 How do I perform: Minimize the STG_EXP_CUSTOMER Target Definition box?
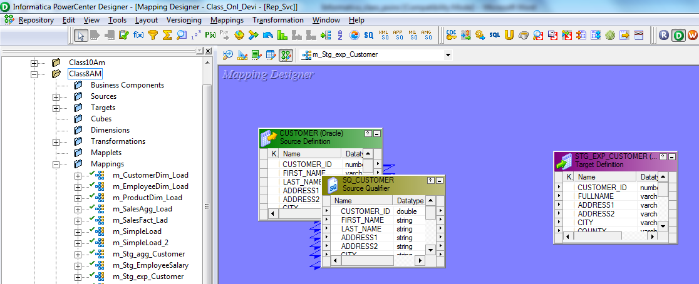(x=672, y=156)
